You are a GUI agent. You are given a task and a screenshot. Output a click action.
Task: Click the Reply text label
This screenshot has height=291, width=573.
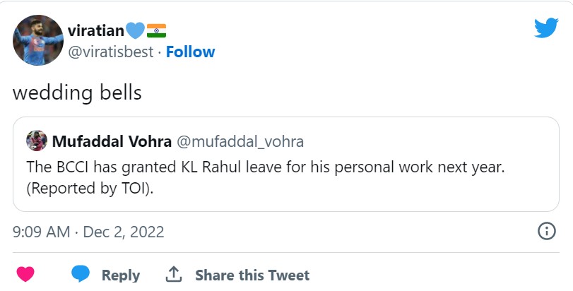(x=120, y=275)
